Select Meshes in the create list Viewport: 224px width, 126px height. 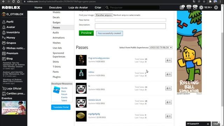(x=57, y=43)
